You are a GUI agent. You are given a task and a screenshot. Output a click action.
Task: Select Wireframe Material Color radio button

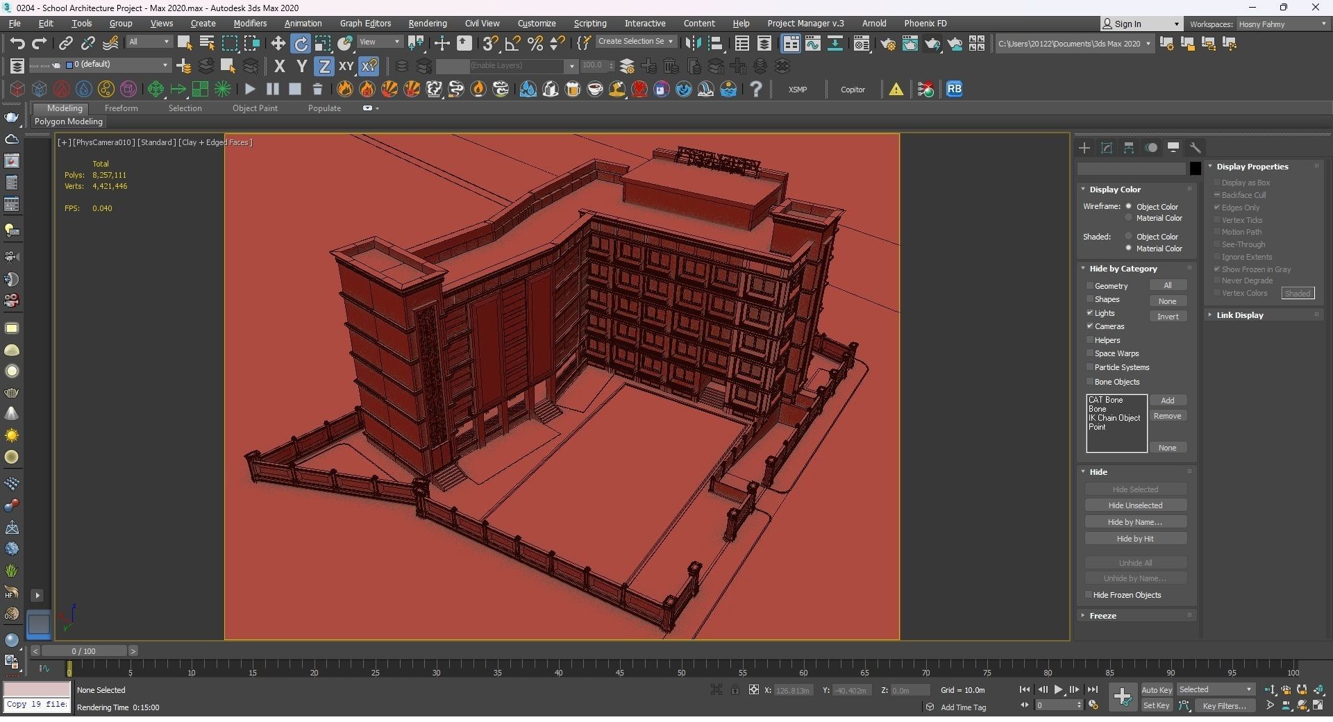tap(1129, 218)
